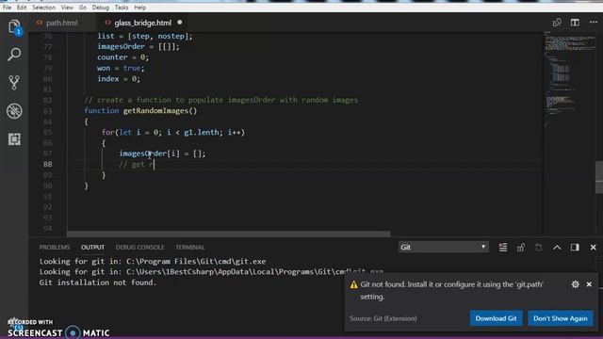Move the panel to the side
Viewport: 603px width, 339px height.
click(x=575, y=247)
